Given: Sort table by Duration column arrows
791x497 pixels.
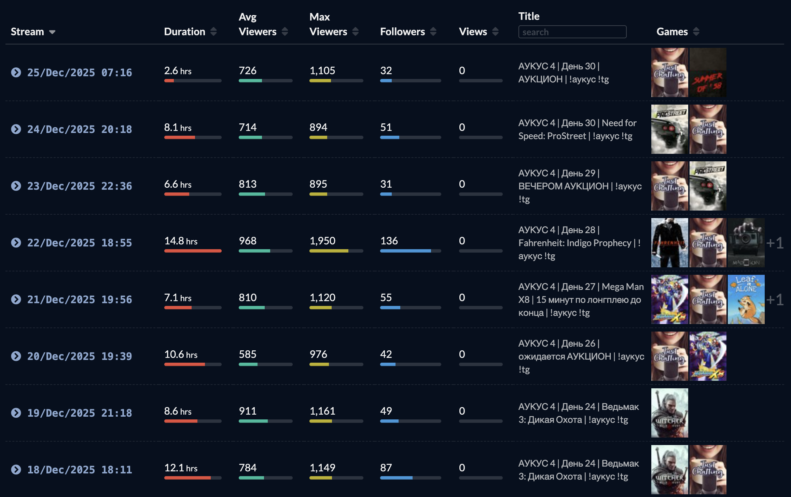Looking at the screenshot, I should (213, 32).
